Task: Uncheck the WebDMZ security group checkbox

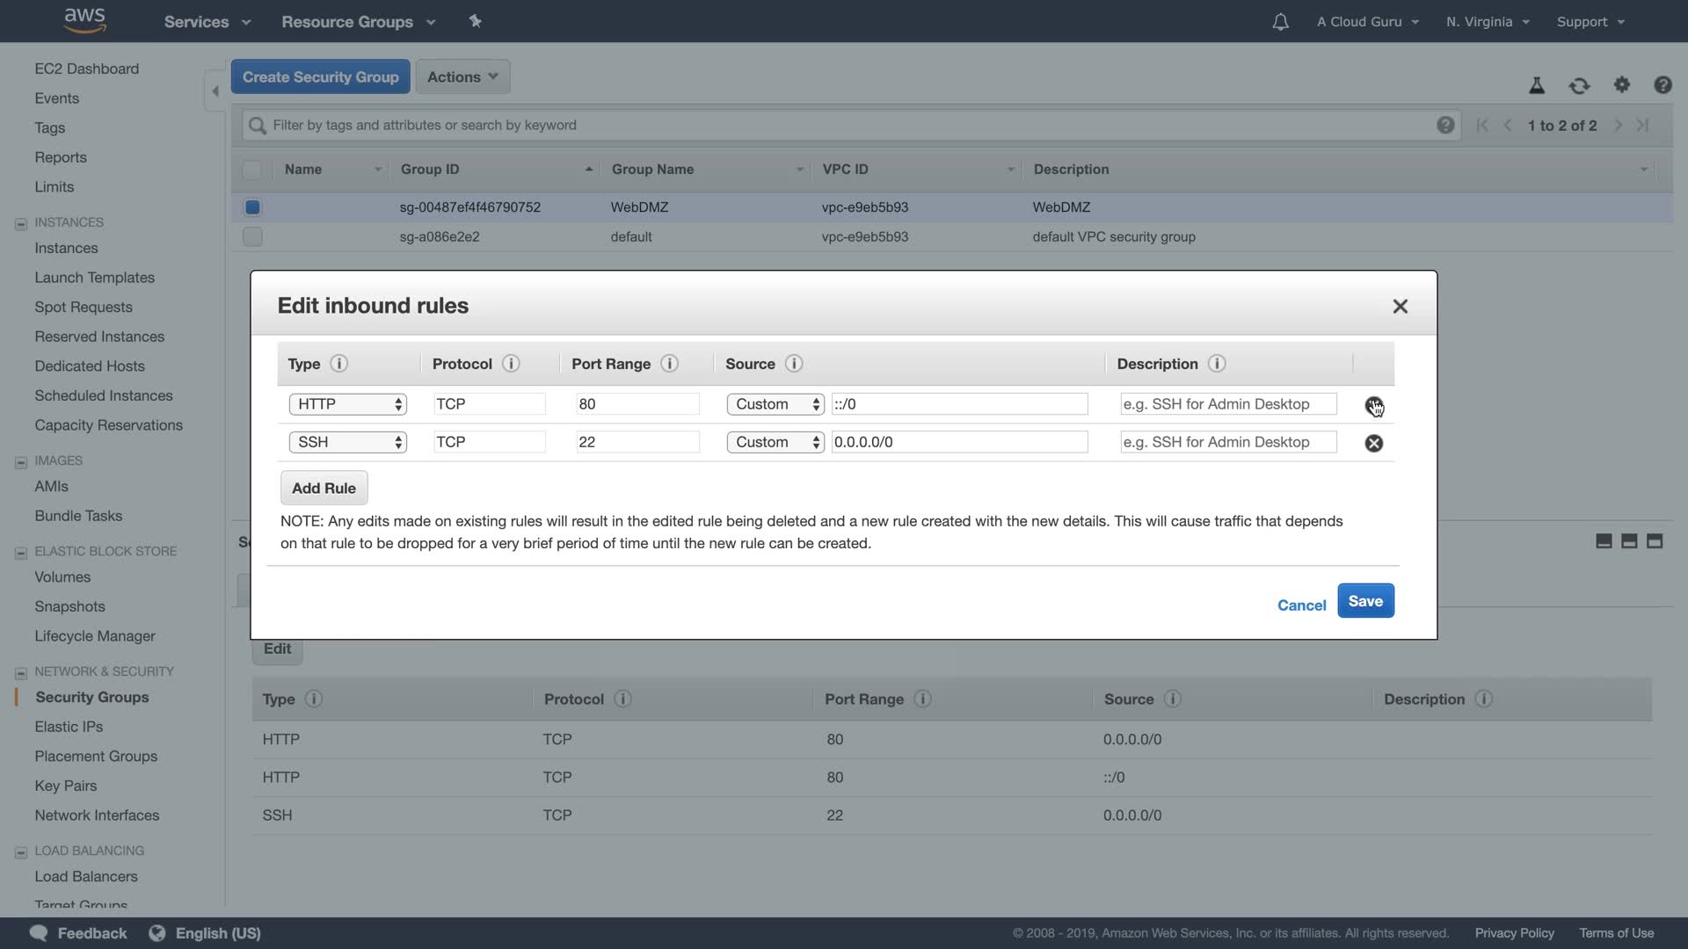Action: 252,207
